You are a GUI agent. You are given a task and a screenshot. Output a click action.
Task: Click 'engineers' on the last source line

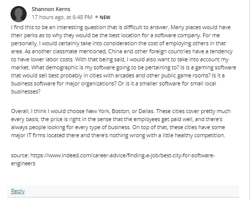(23, 163)
